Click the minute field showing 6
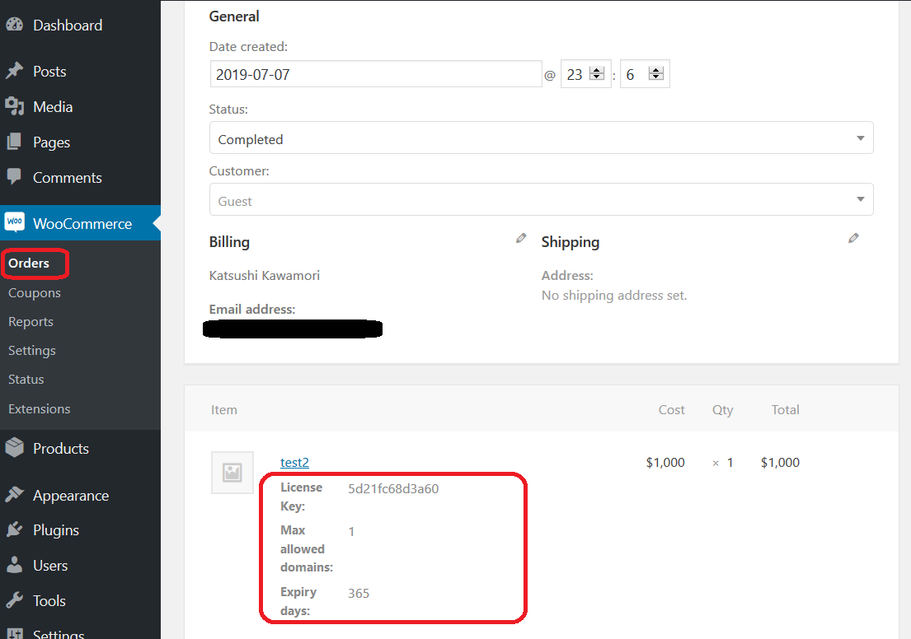 [645, 74]
